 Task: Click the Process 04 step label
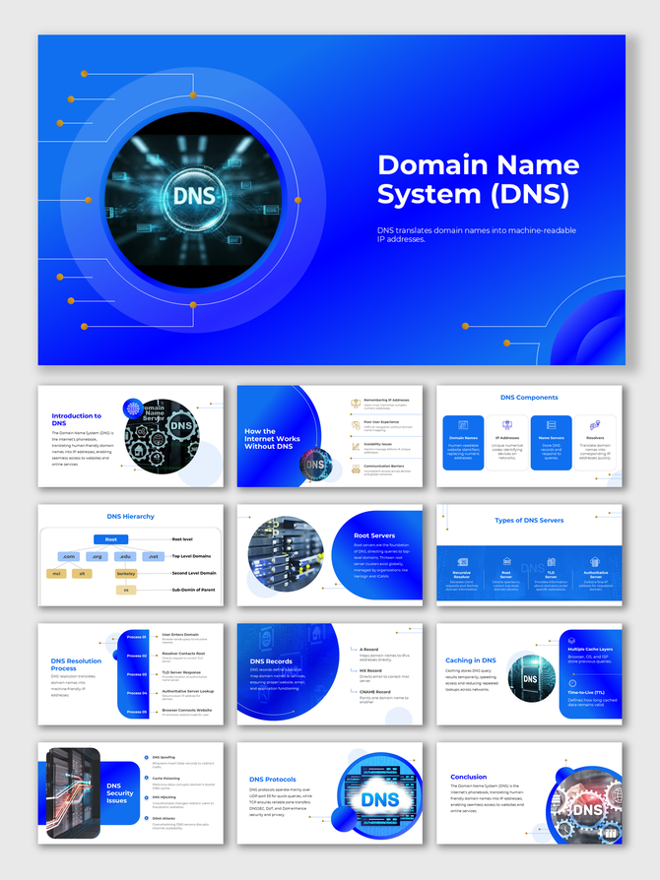click(137, 693)
